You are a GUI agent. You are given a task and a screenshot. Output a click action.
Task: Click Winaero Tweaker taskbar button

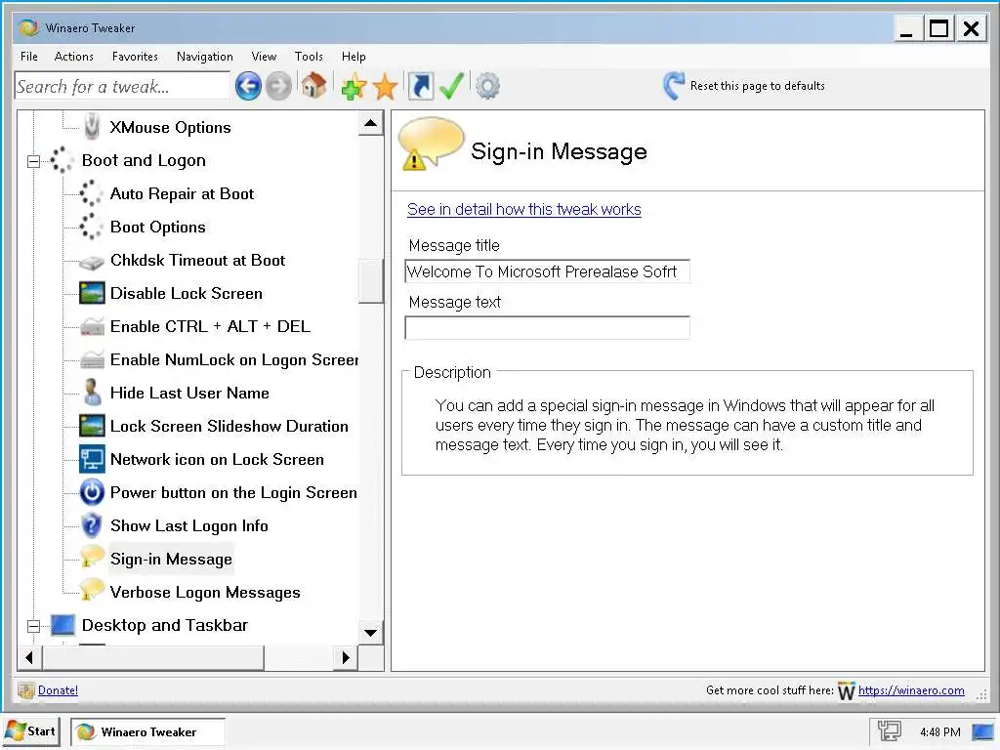click(148, 732)
